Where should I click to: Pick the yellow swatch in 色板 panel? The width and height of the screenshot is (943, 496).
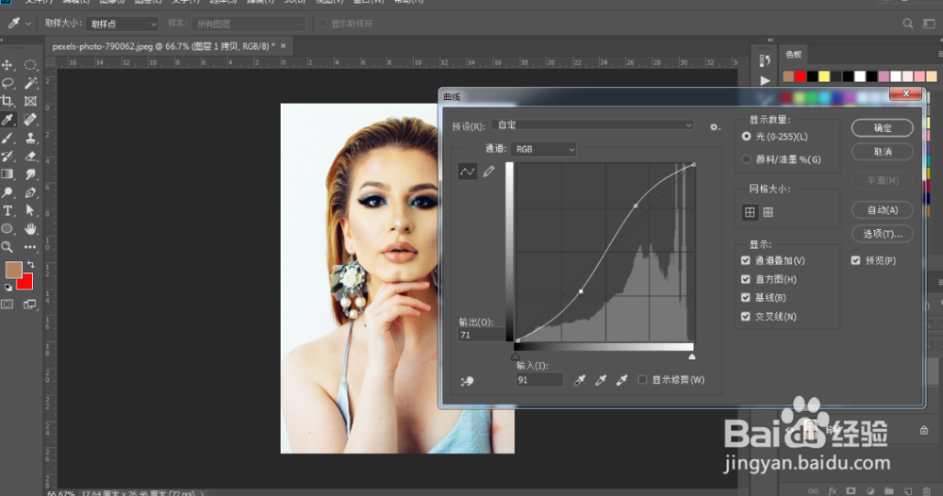pos(824,76)
